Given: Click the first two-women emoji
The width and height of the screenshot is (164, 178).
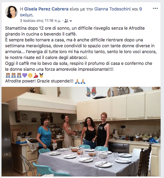Looking at the screenshot, I should coord(8,75).
